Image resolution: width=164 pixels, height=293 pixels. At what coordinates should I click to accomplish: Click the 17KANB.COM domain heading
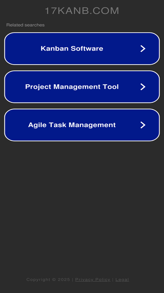(82, 11)
